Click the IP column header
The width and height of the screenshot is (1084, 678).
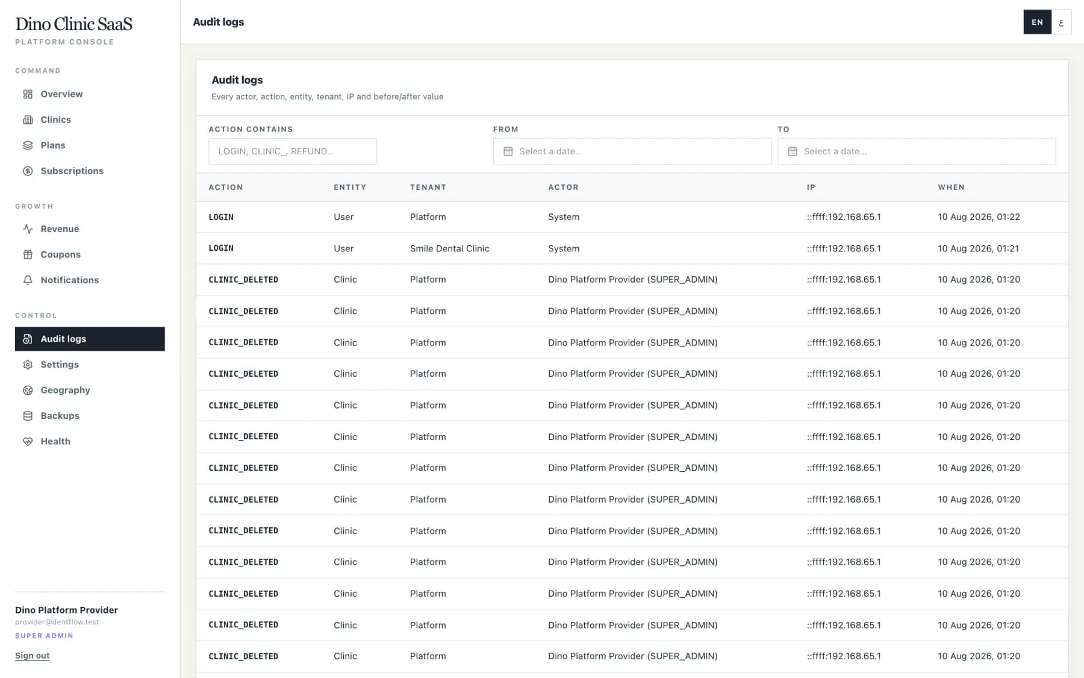[x=811, y=187]
